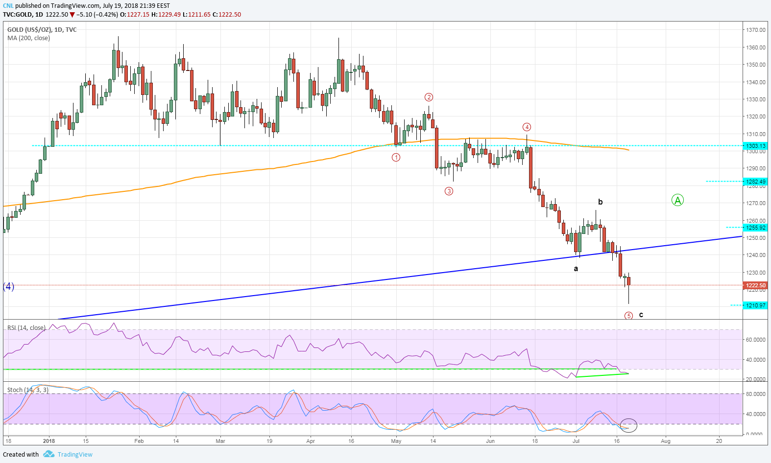Click the 2018 label on time axis

point(49,441)
